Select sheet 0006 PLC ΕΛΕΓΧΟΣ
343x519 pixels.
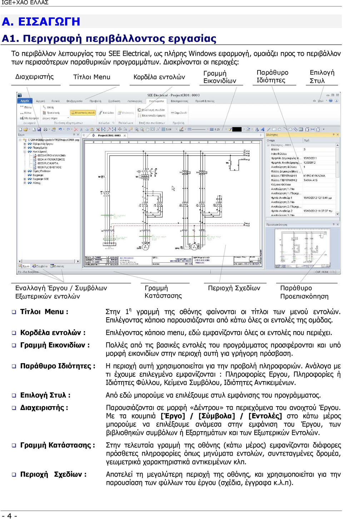pos(48,167)
